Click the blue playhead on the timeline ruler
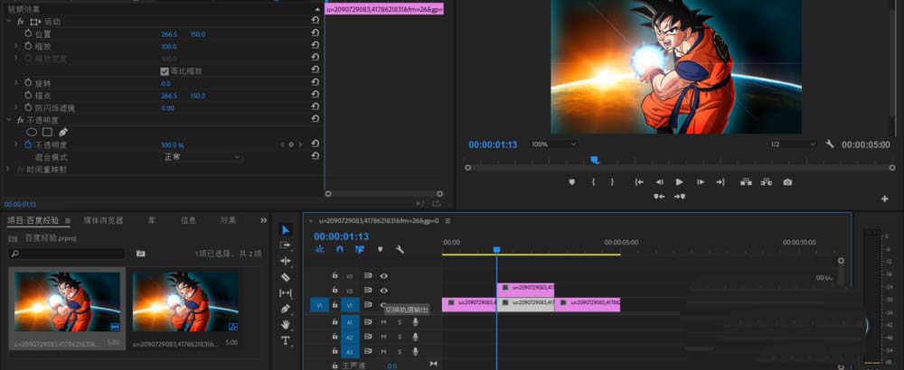The image size is (904, 370). [x=496, y=250]
